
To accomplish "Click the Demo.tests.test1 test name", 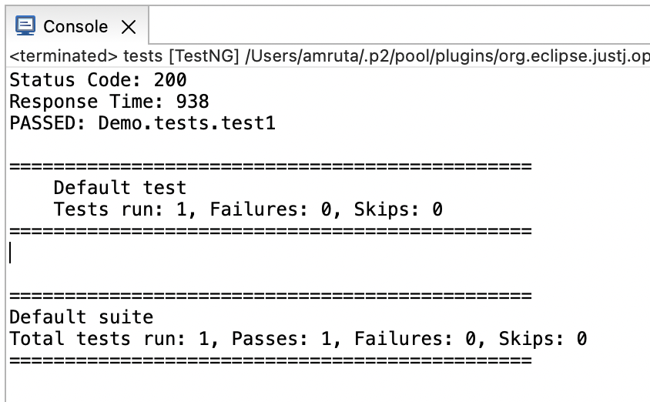I will click(186, 122).
